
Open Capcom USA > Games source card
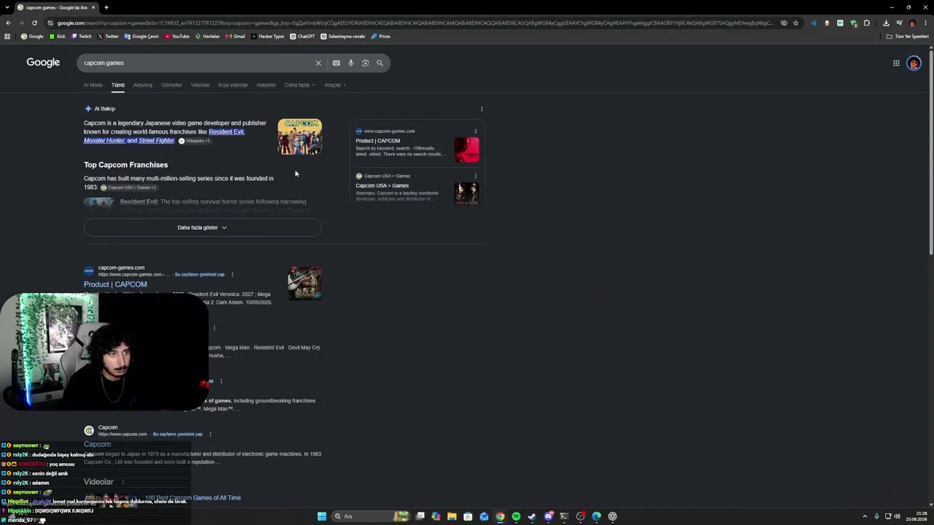417,190
